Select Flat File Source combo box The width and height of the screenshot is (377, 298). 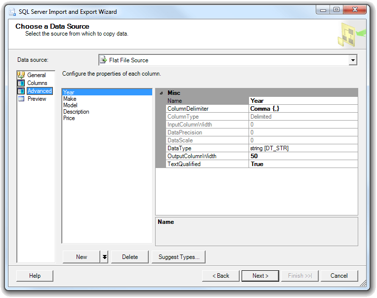228,60
